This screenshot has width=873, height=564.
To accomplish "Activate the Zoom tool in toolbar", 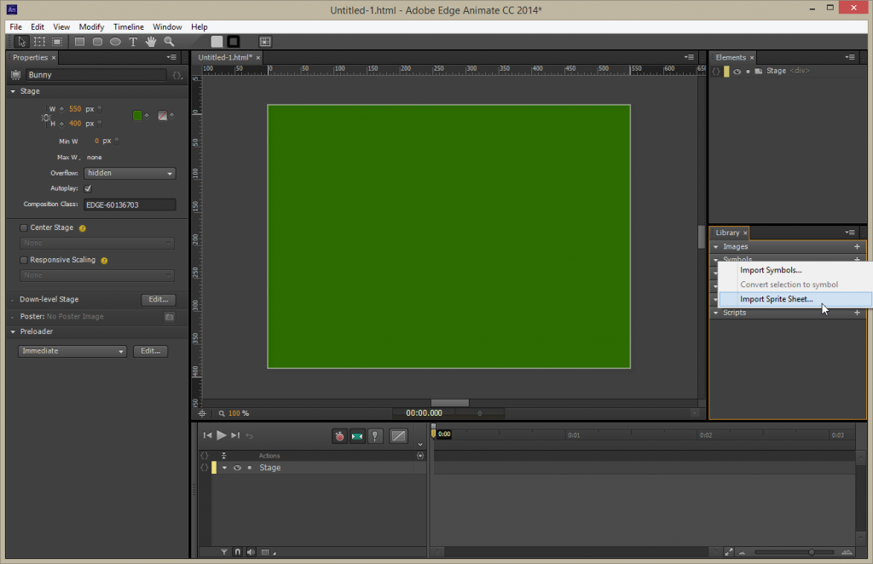I will [170, 42].
